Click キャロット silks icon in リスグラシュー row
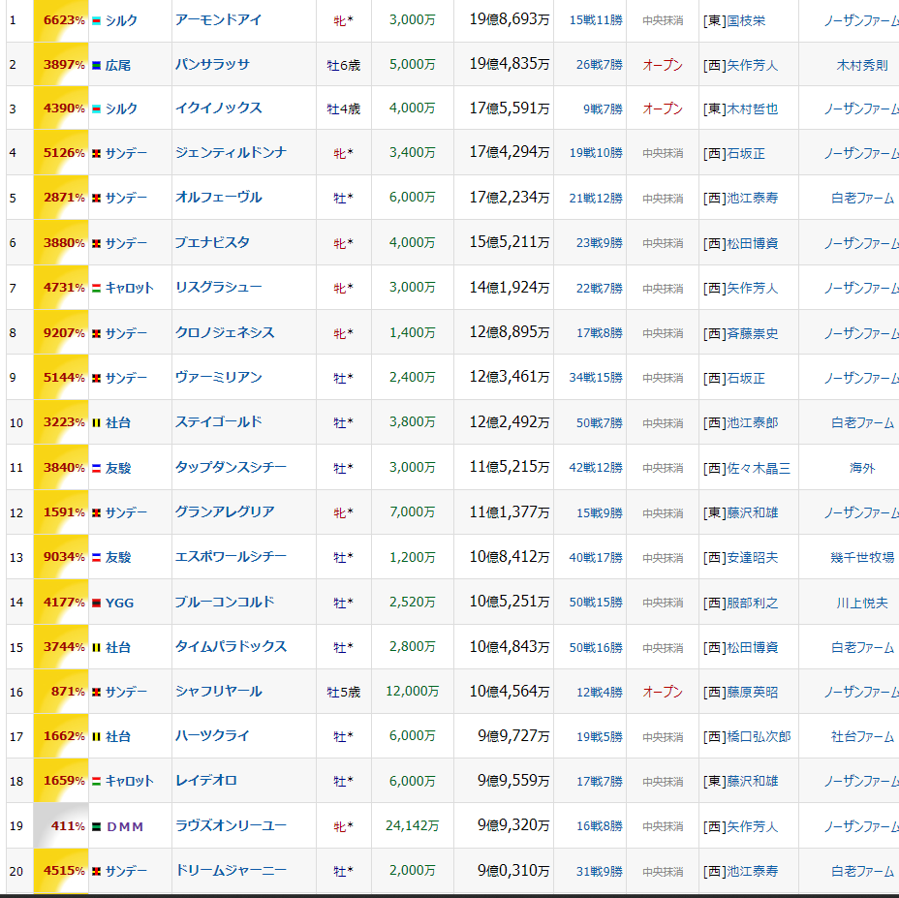Image resolution: width=899 pixels, height=898 pixels. tap(96, 288)
